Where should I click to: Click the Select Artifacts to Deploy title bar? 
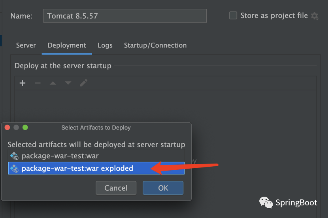tap(96, 128)
